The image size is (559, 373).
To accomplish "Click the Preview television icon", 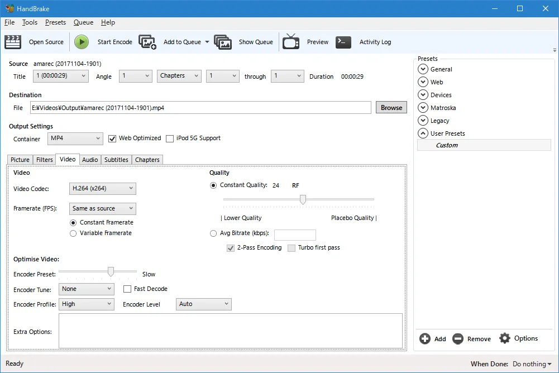I will (x=291, y=42).
